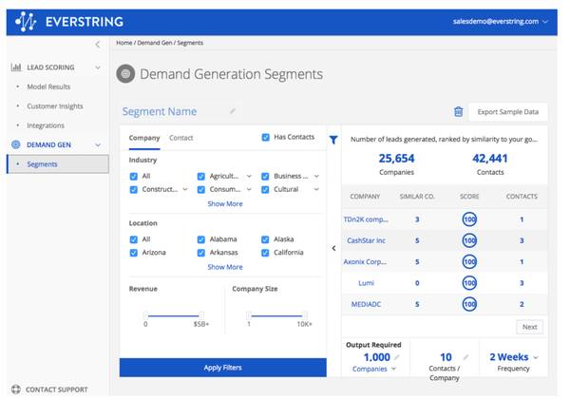
Task: Edit Contacts per Company pencil icon
Action: [x=465, y=357]
